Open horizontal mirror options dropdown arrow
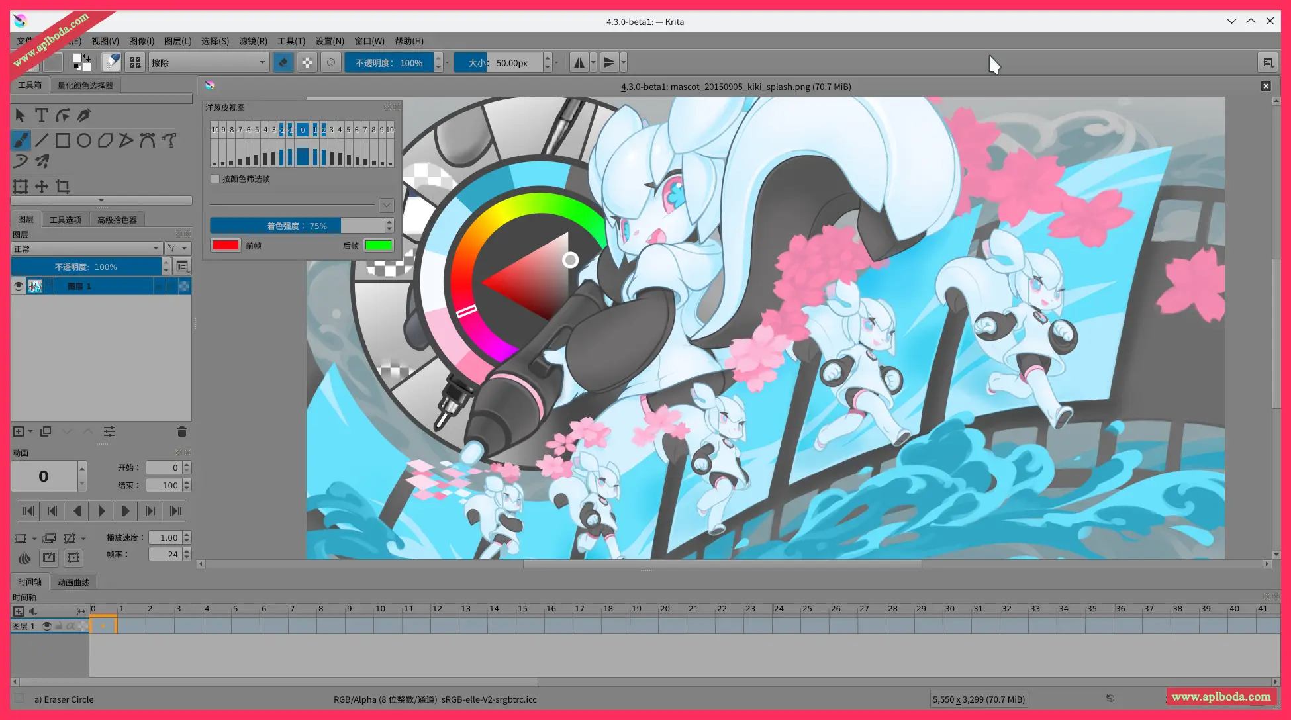Image resolution: width=1291 pixels, height=720 pixels. [593, 62]
